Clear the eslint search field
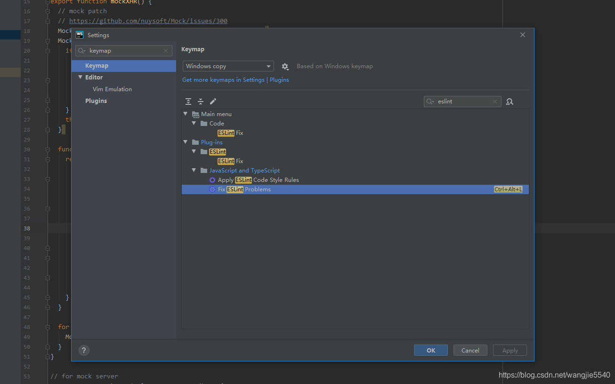 click(x=495, y=102)
